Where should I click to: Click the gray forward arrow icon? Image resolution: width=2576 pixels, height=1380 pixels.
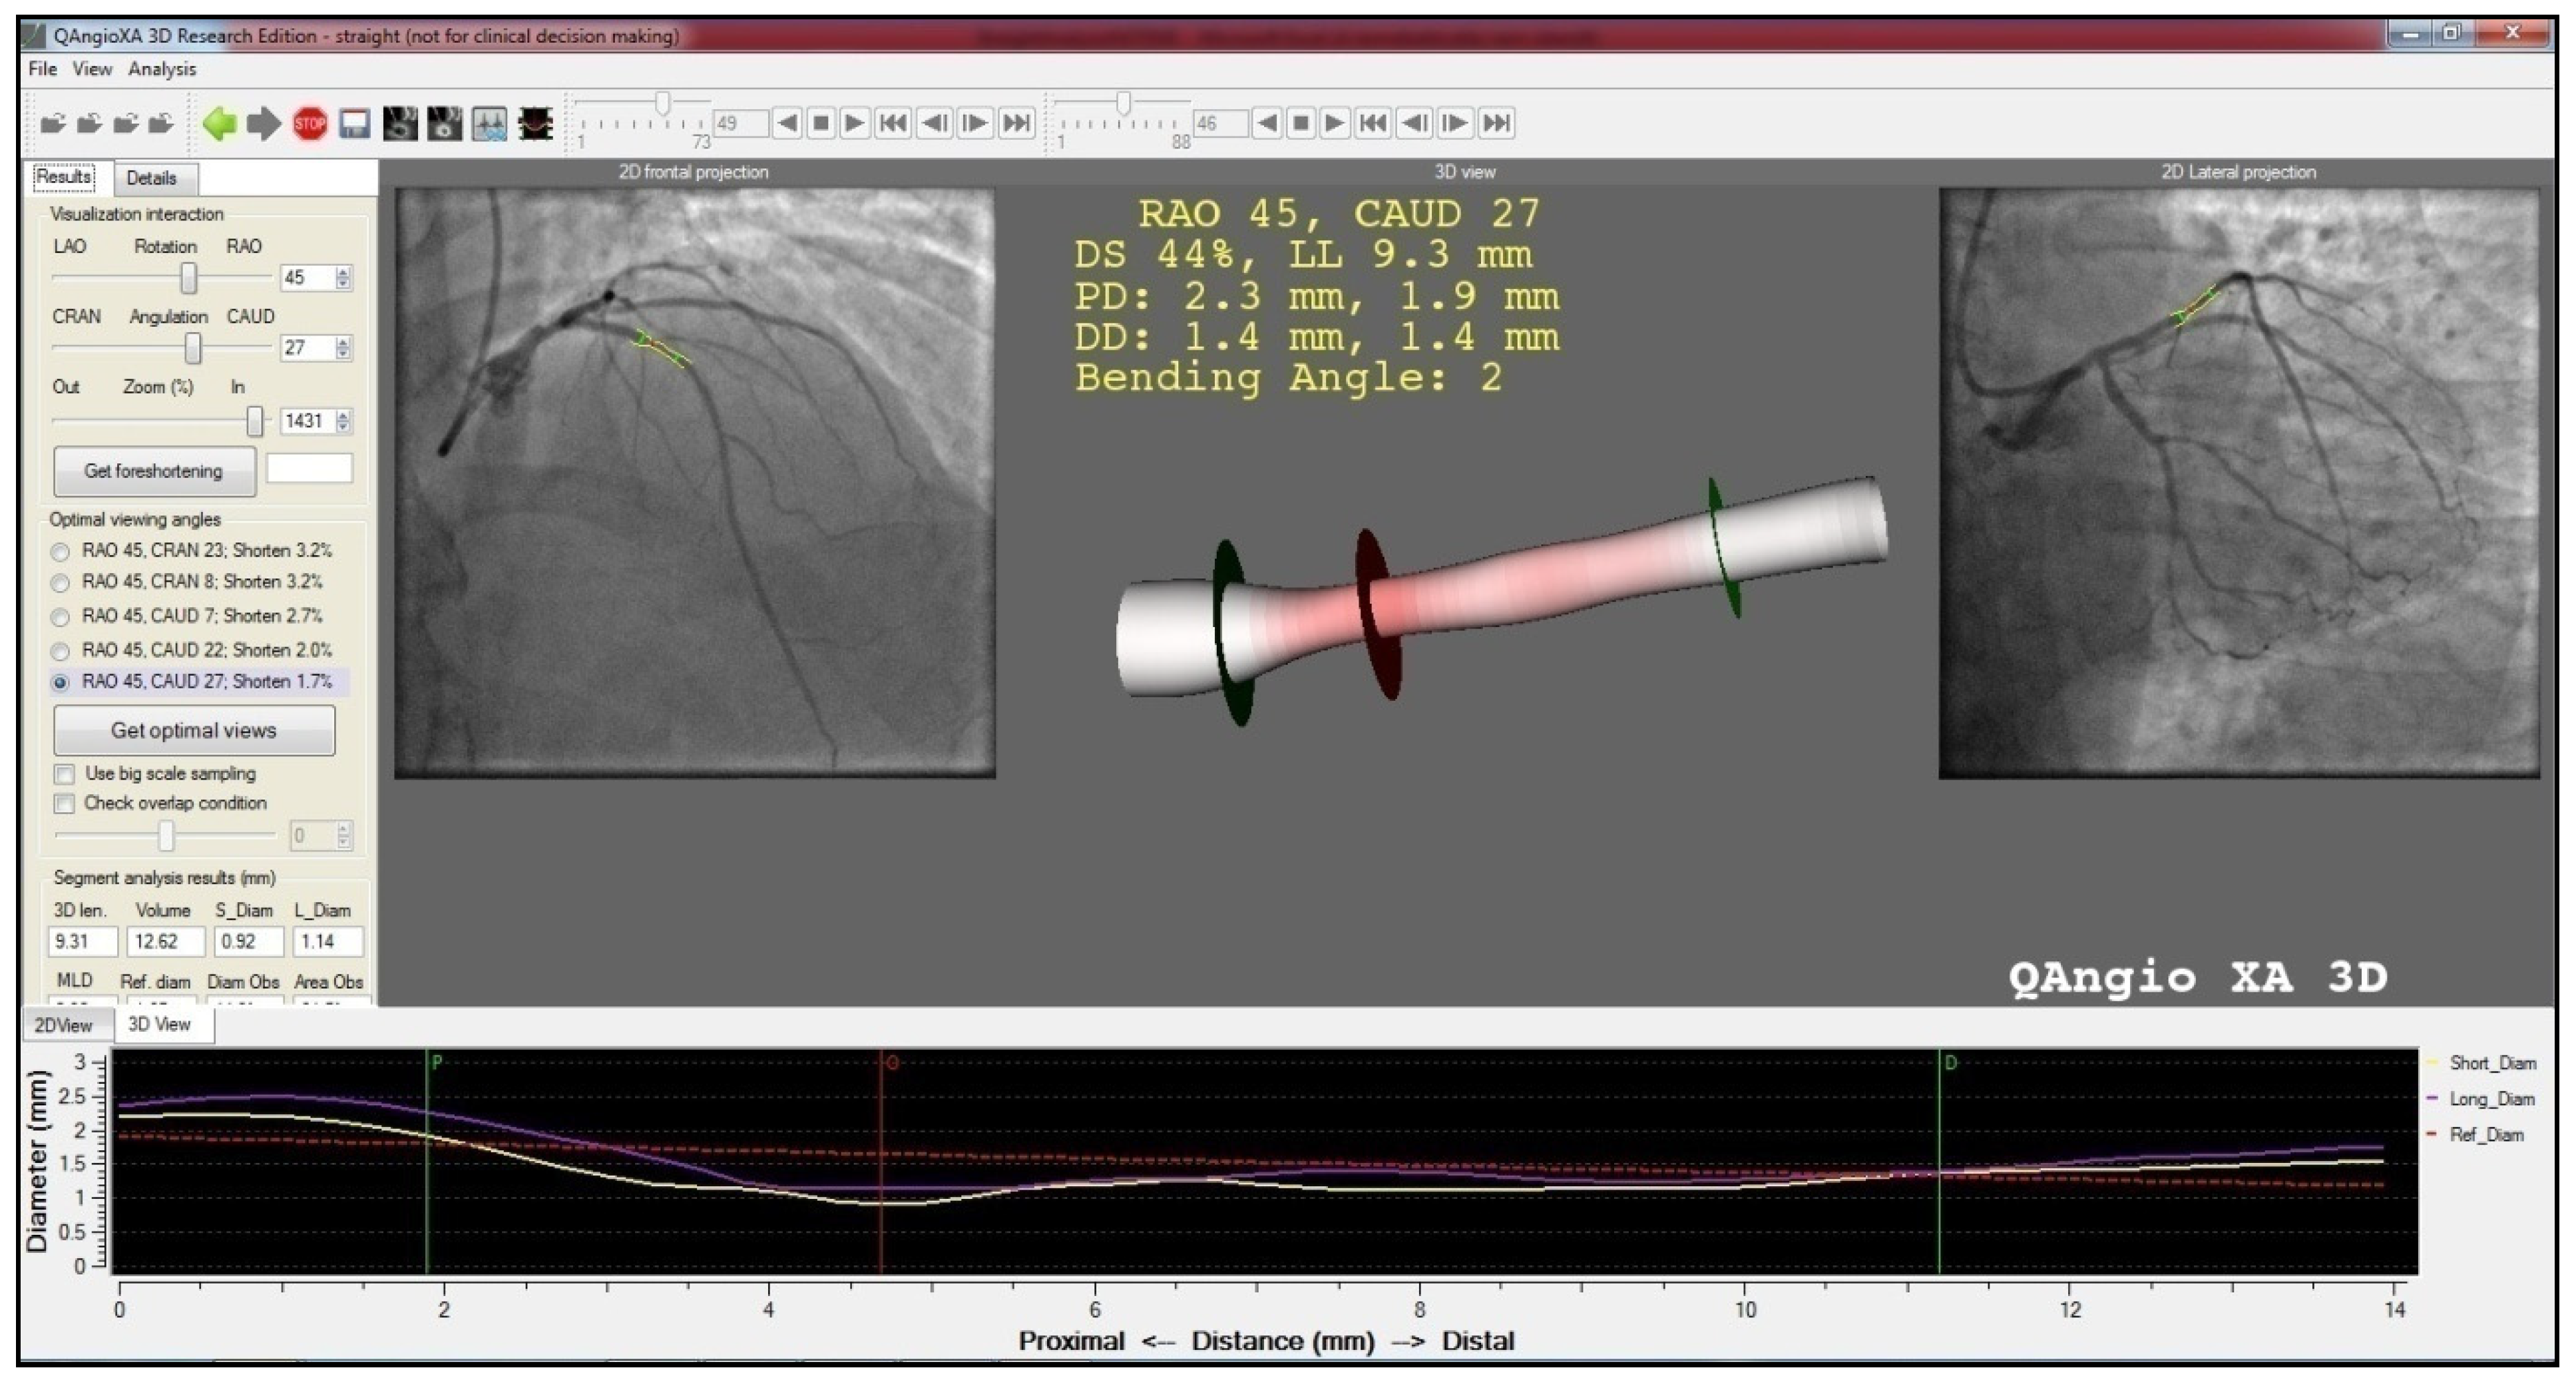coord(263,124)
